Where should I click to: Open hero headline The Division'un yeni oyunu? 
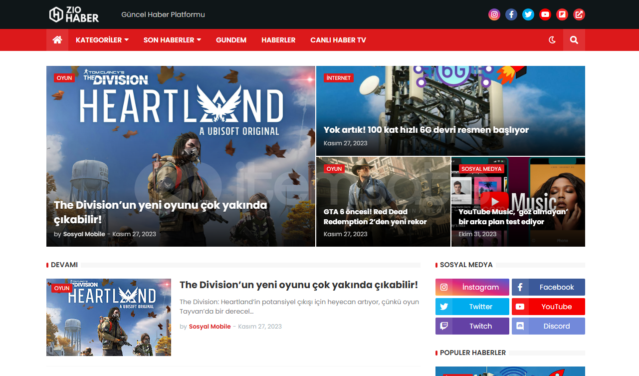pos(161,212)
